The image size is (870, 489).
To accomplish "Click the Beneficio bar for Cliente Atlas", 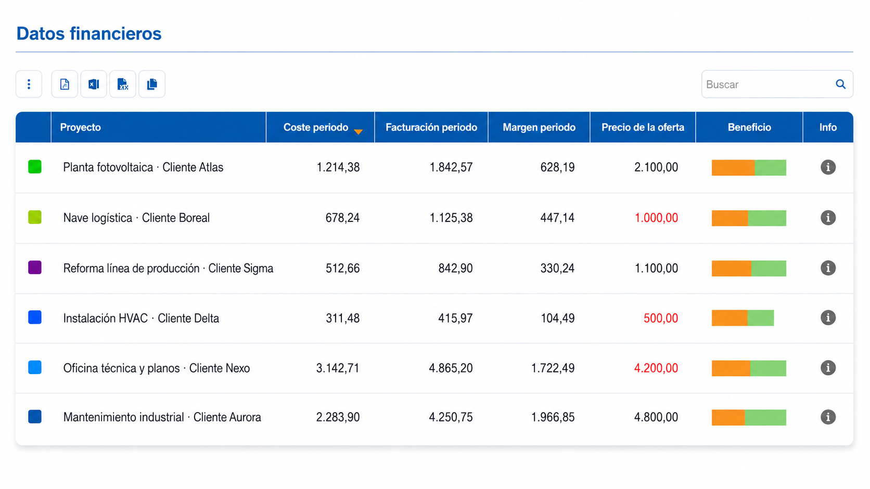I will click(749, 167).
